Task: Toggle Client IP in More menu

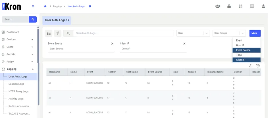Action: click(246, 60)
